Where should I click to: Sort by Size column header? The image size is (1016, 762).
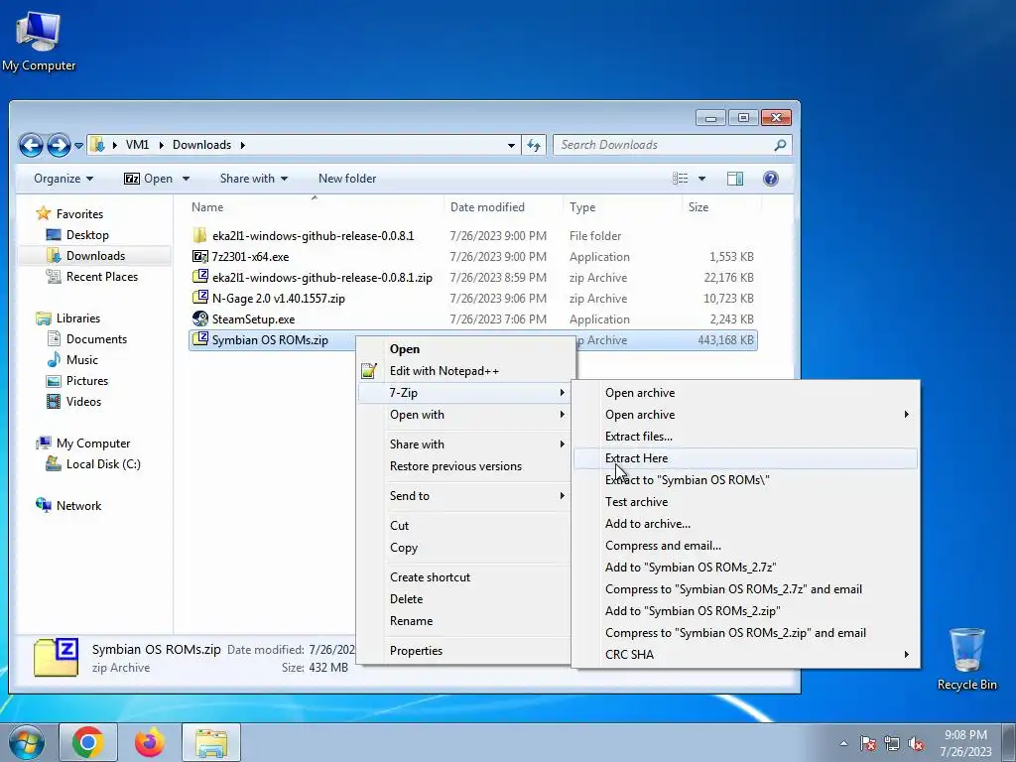tap(721, 207)
